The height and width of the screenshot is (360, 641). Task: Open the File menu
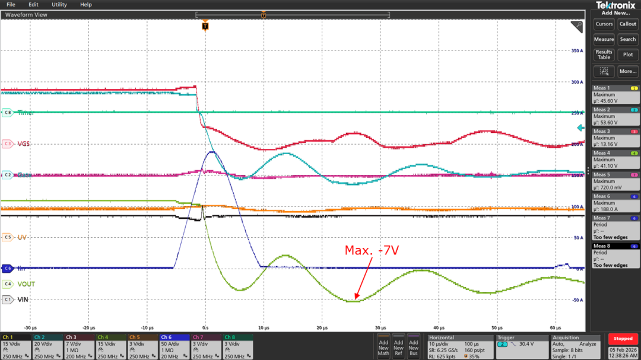coord(11,5)
